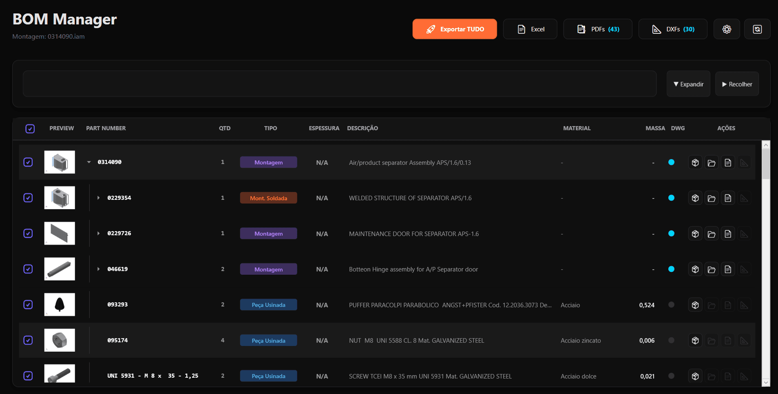Open the document icon for MAINTENANCE DOOR row

(728, 233)
